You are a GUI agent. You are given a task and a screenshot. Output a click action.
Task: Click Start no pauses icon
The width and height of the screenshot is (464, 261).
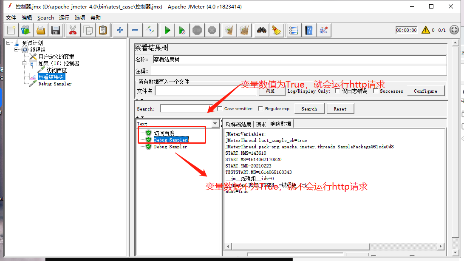pos(182,30)
